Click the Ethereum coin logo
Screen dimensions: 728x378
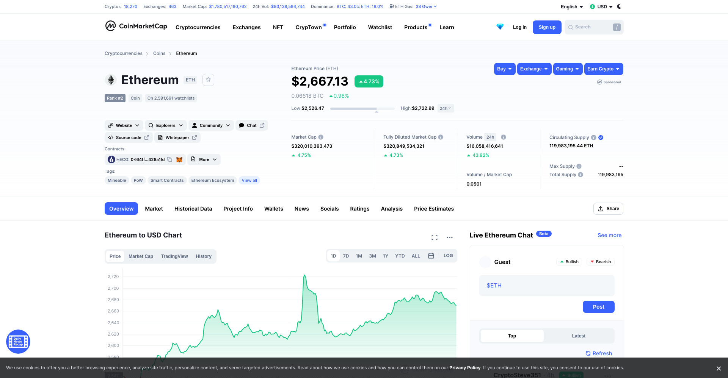coord(111,80)
